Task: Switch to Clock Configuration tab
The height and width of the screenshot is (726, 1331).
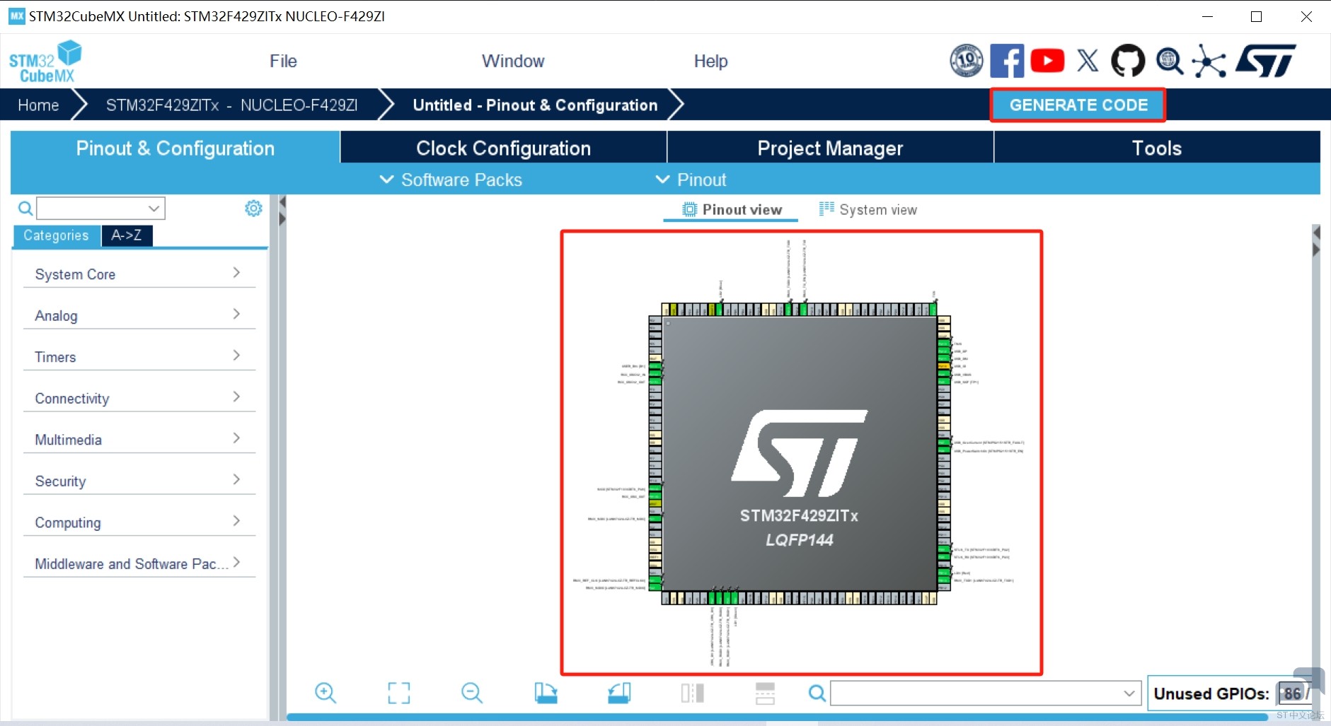Action: click(504, 148)
